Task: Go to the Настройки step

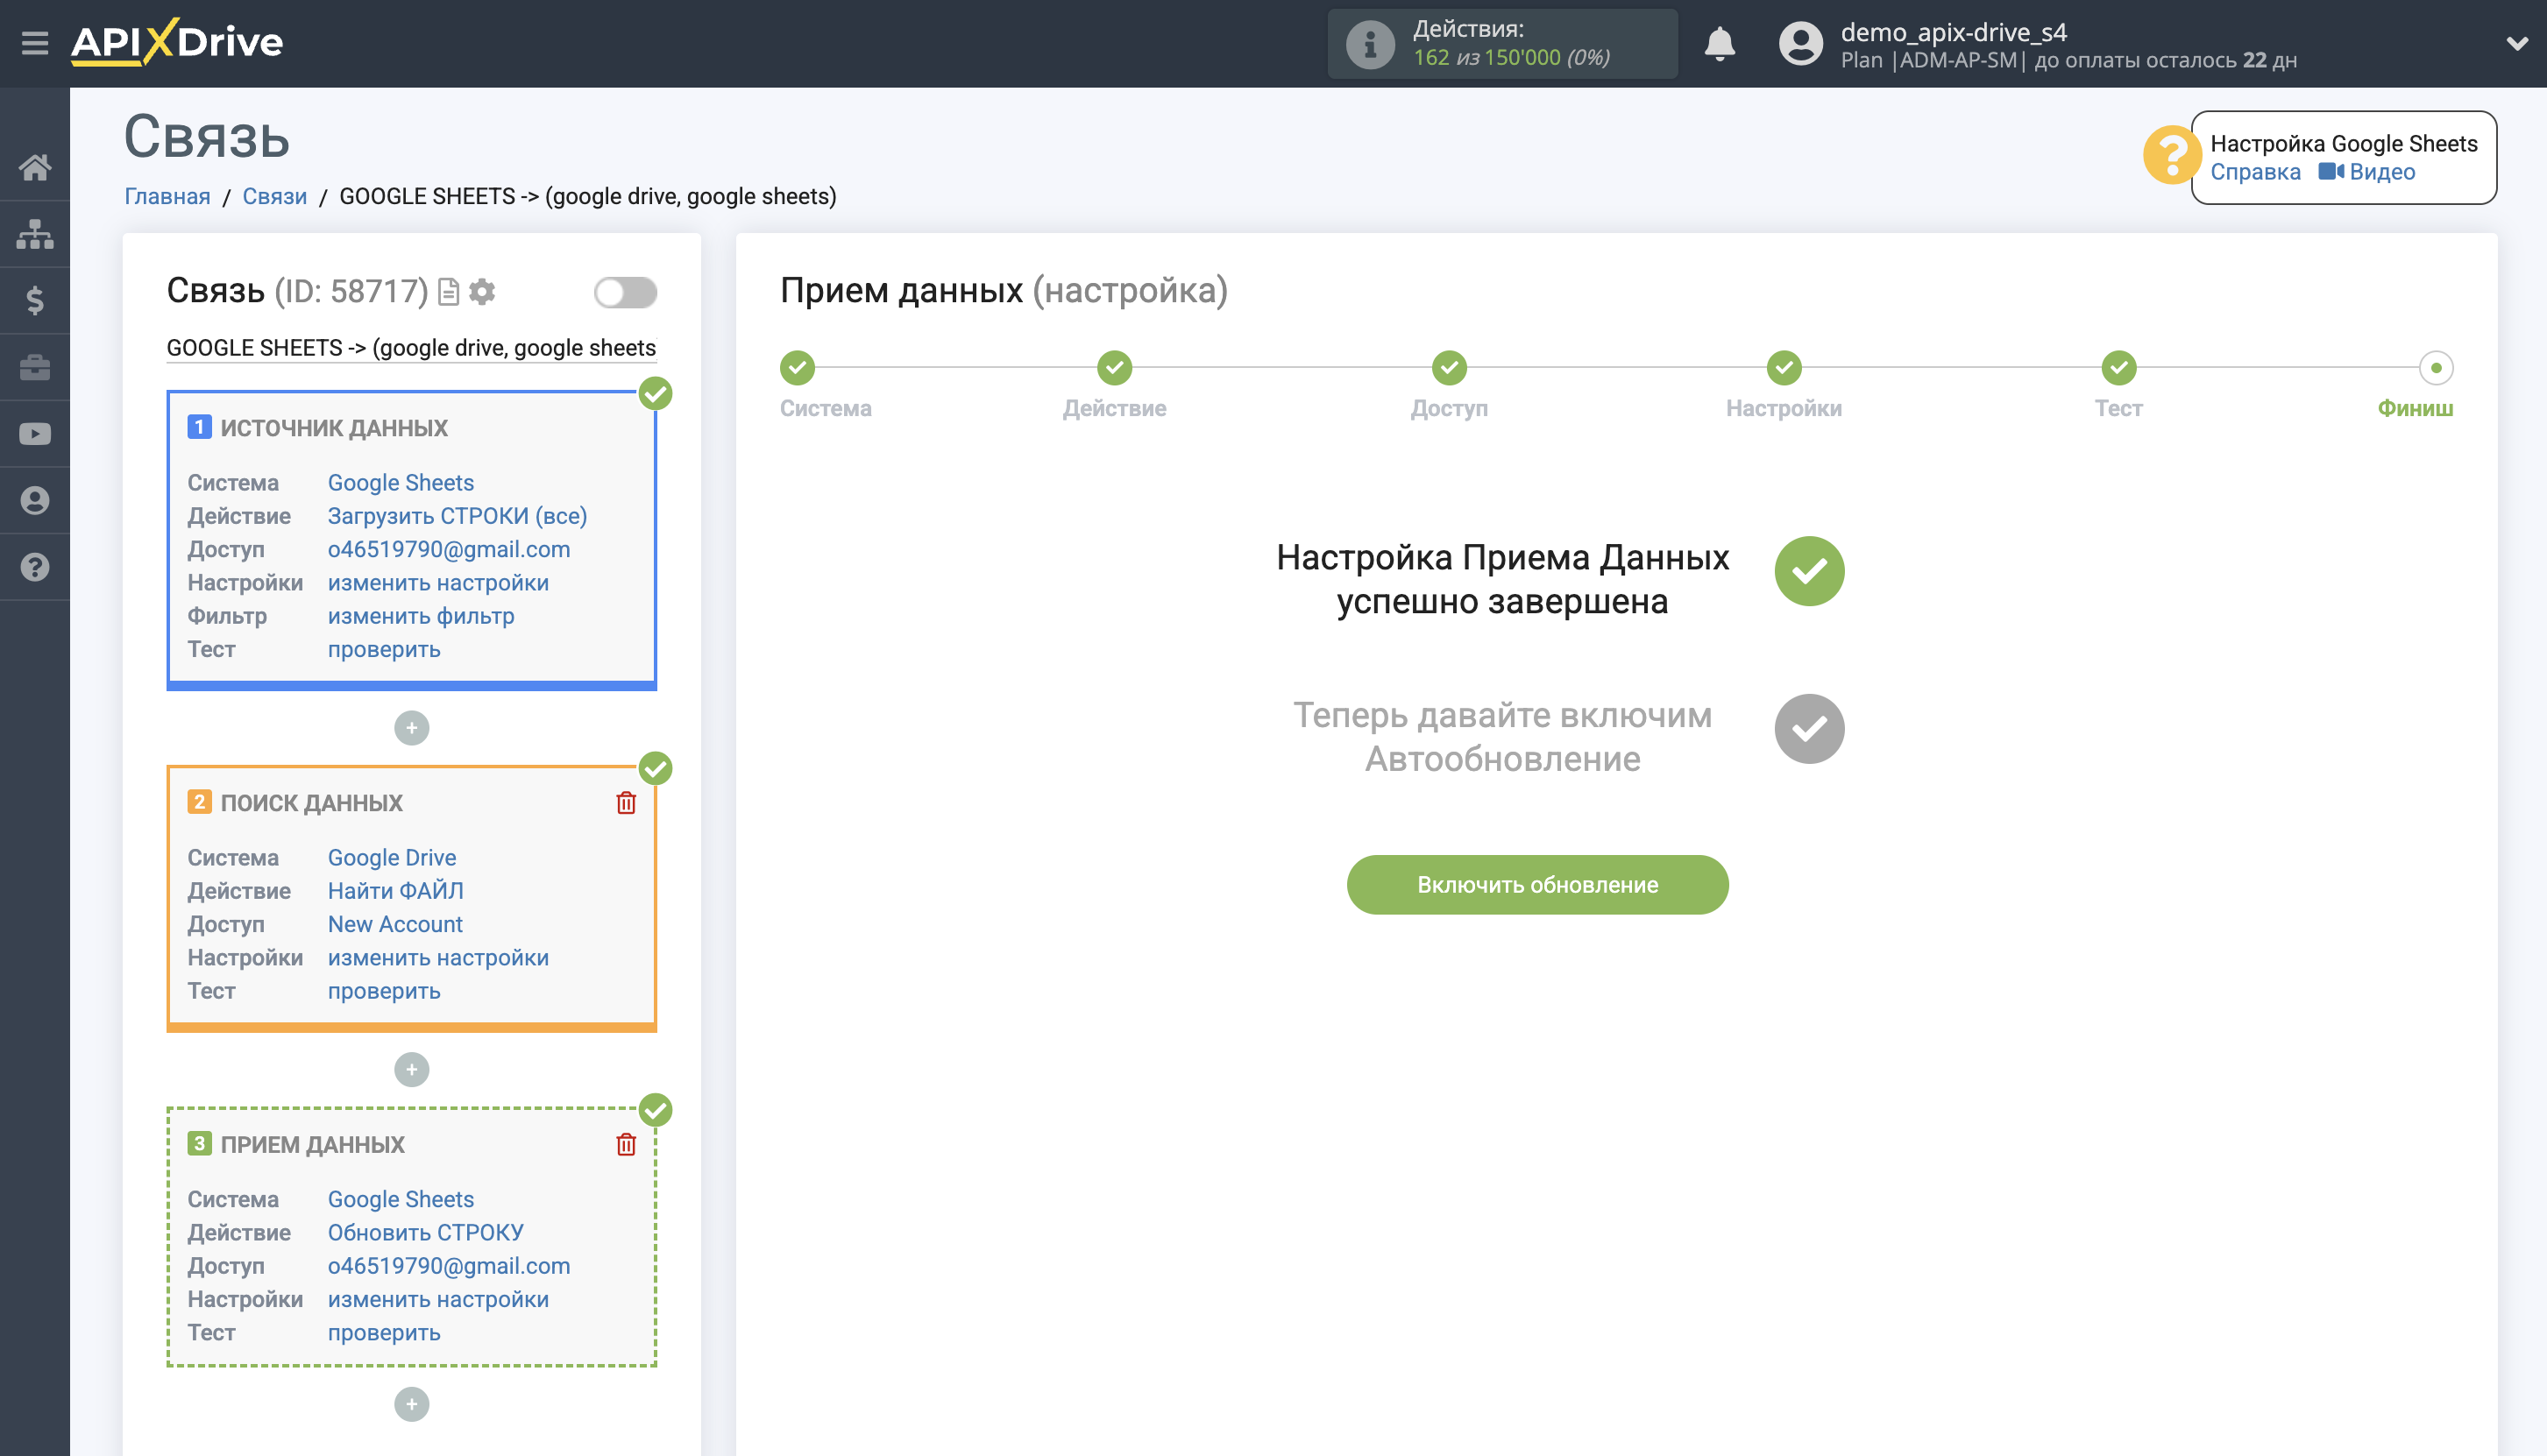Action: 1784,368
